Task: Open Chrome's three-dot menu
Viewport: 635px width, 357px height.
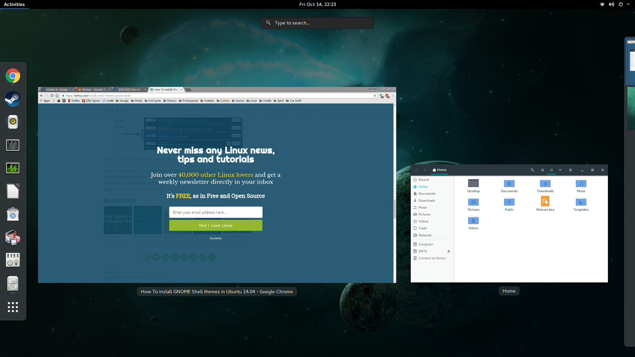Action: 393,96
